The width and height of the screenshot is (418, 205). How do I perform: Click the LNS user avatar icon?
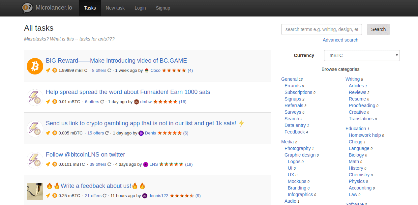146,164
